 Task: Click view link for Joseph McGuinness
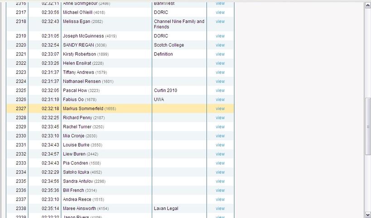(x=220, y=36)
